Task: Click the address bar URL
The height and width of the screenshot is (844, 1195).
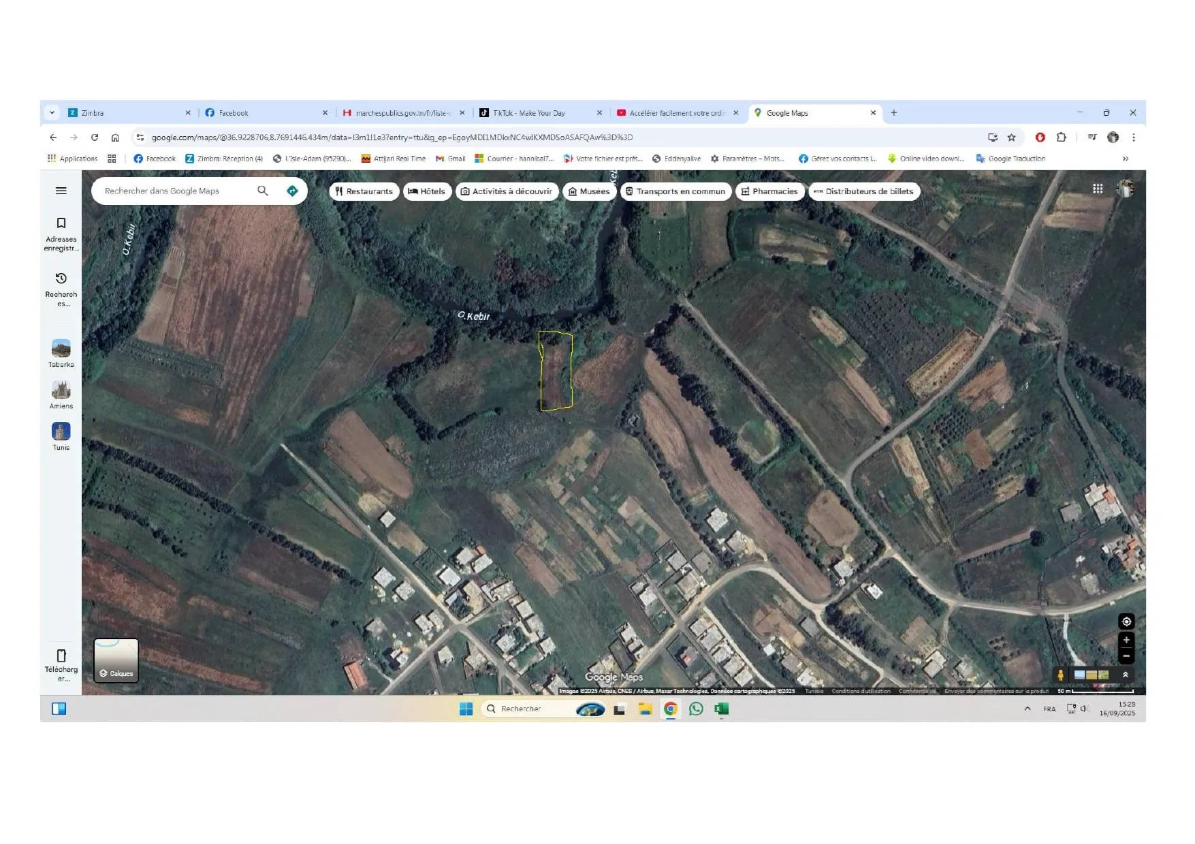Action: pos(392,137)
